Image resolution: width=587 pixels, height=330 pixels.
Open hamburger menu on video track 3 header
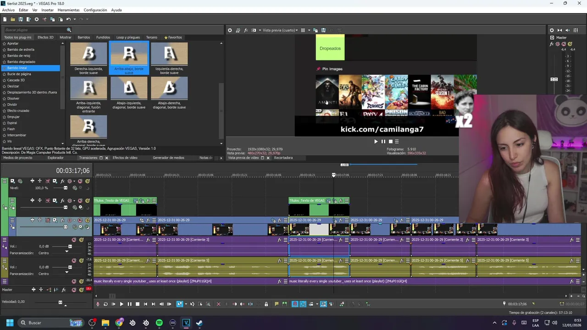point(12,220)
